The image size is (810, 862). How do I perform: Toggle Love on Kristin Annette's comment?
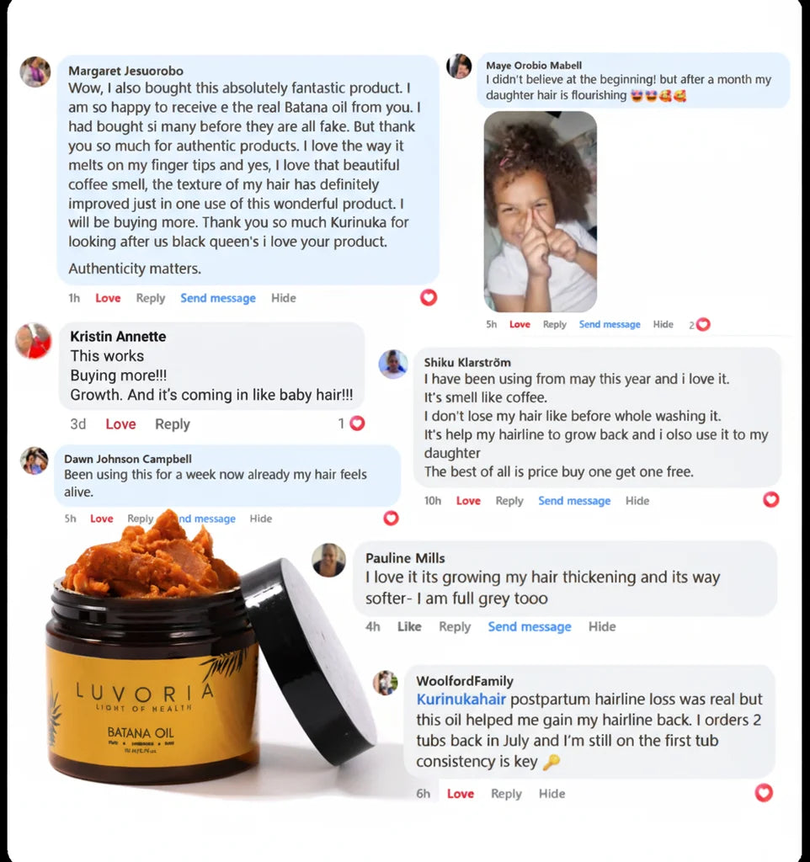120,424
